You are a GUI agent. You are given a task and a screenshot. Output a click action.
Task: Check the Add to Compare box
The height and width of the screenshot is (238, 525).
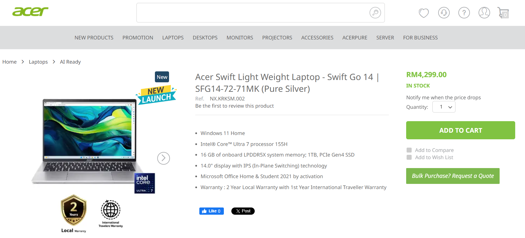tap(409, 150)
